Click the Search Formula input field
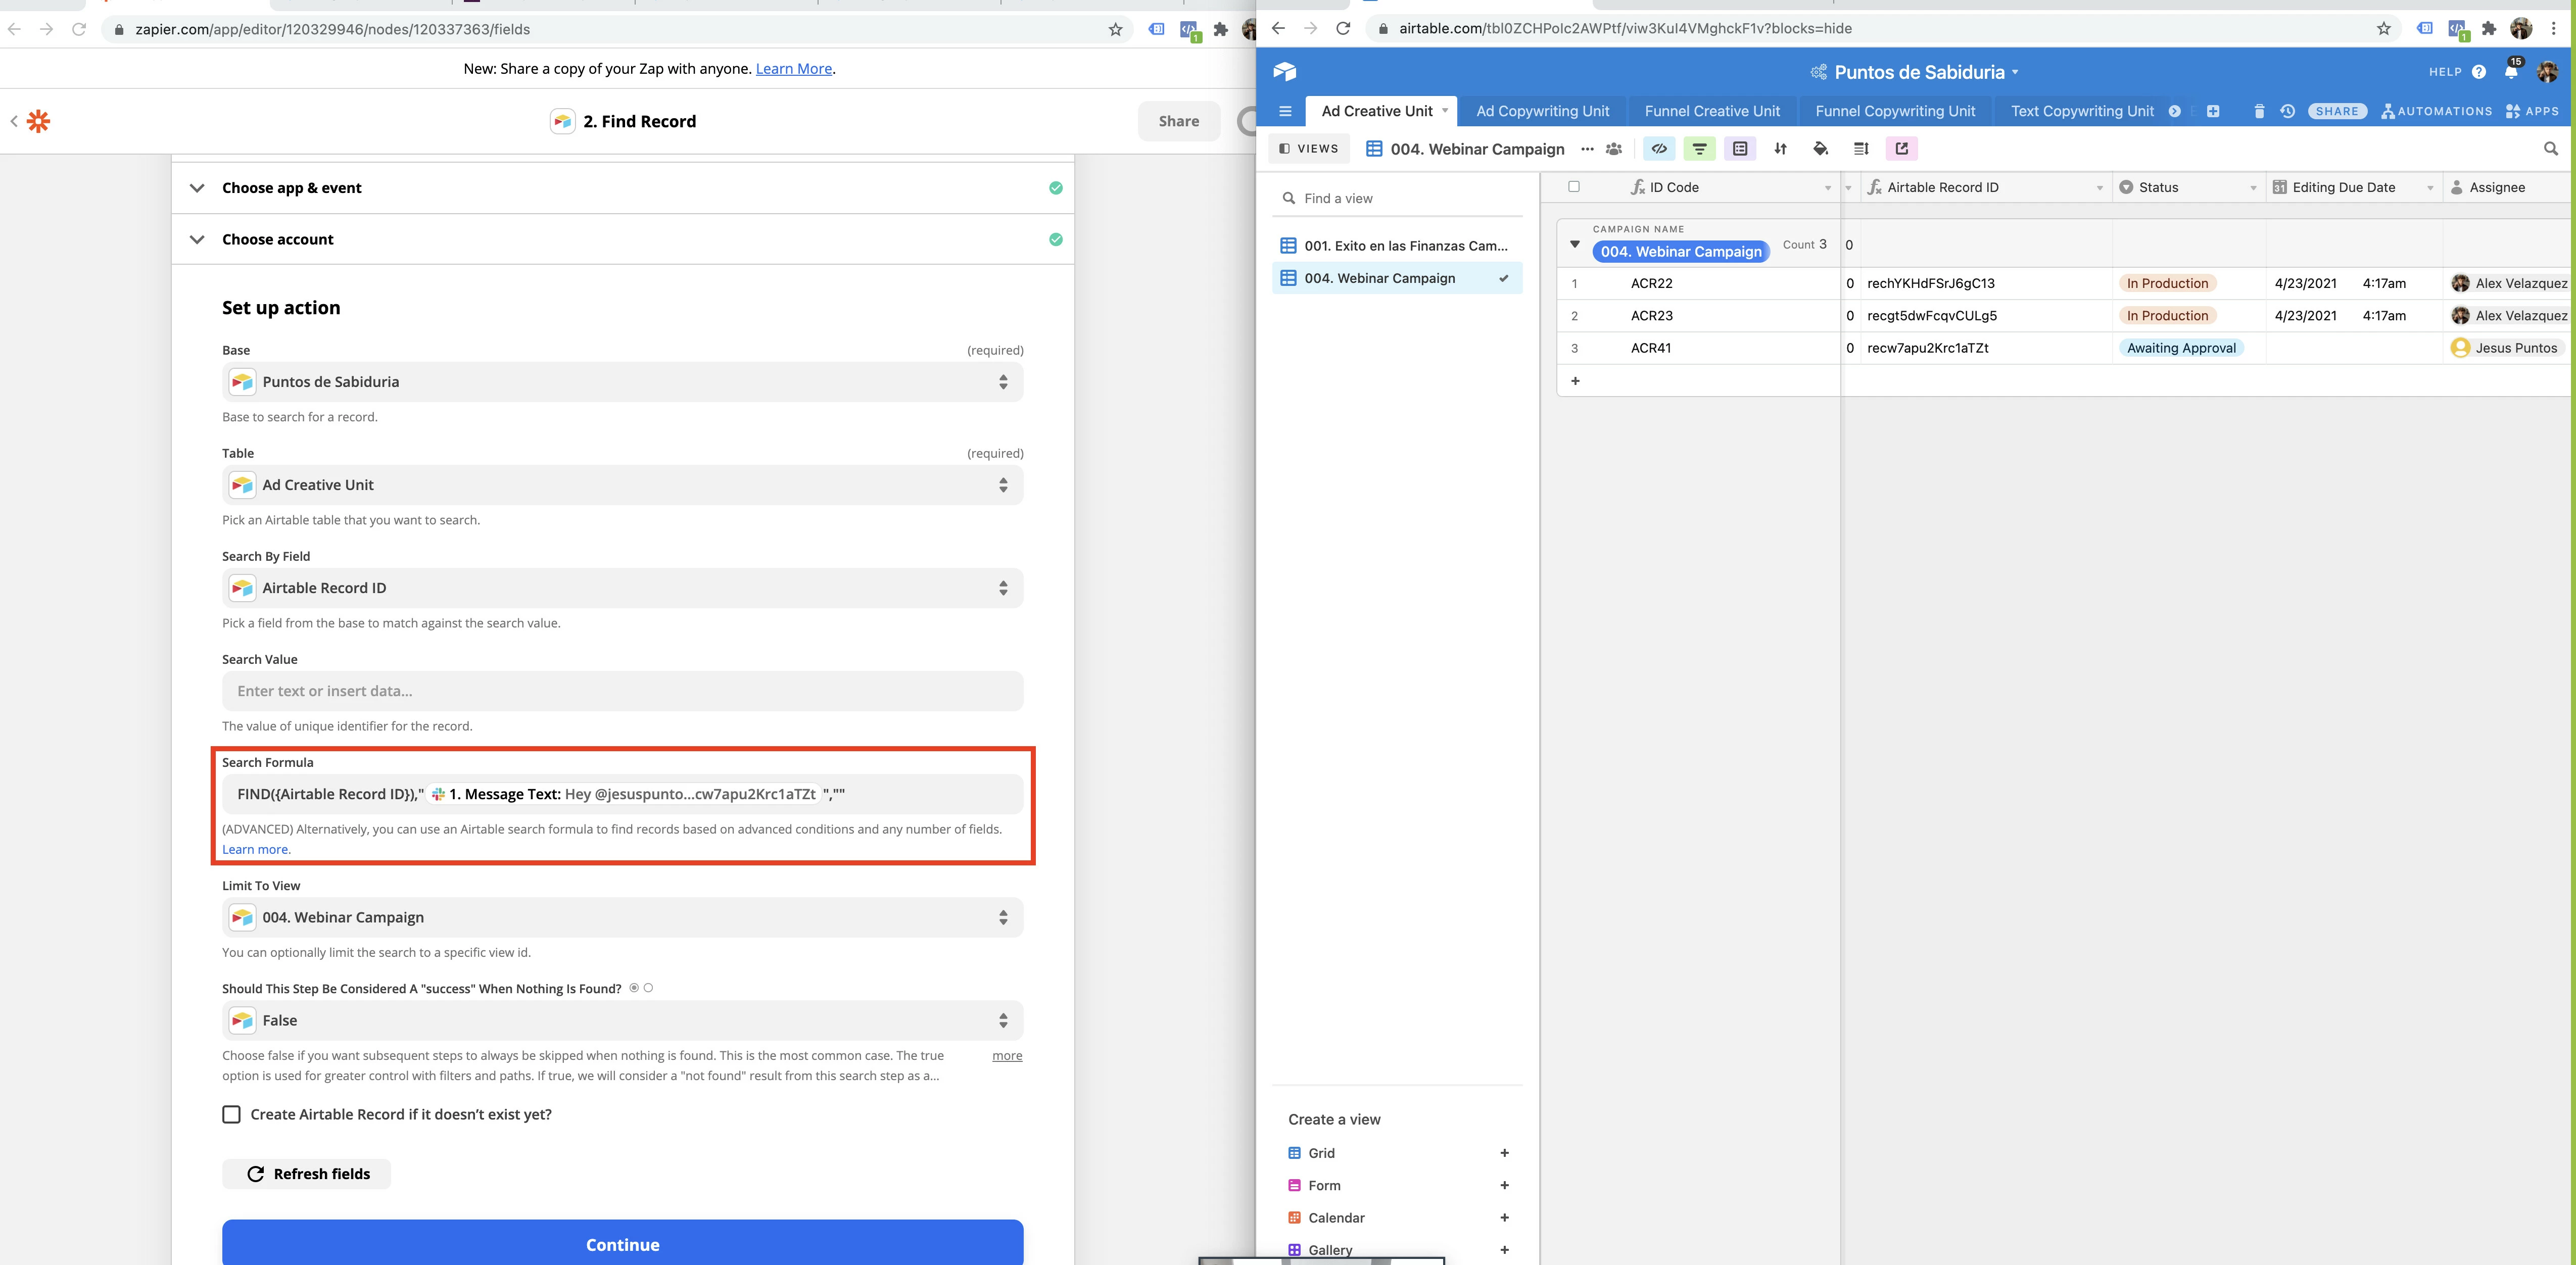 point(622,794)
